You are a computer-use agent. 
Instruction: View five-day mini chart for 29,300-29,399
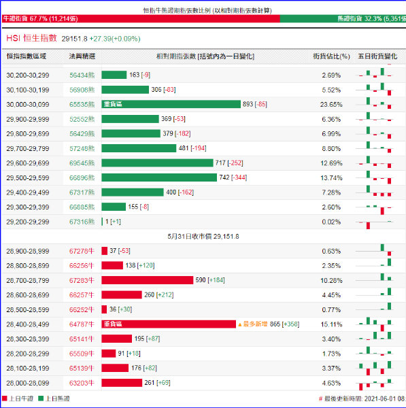click(x=375, y=209)
